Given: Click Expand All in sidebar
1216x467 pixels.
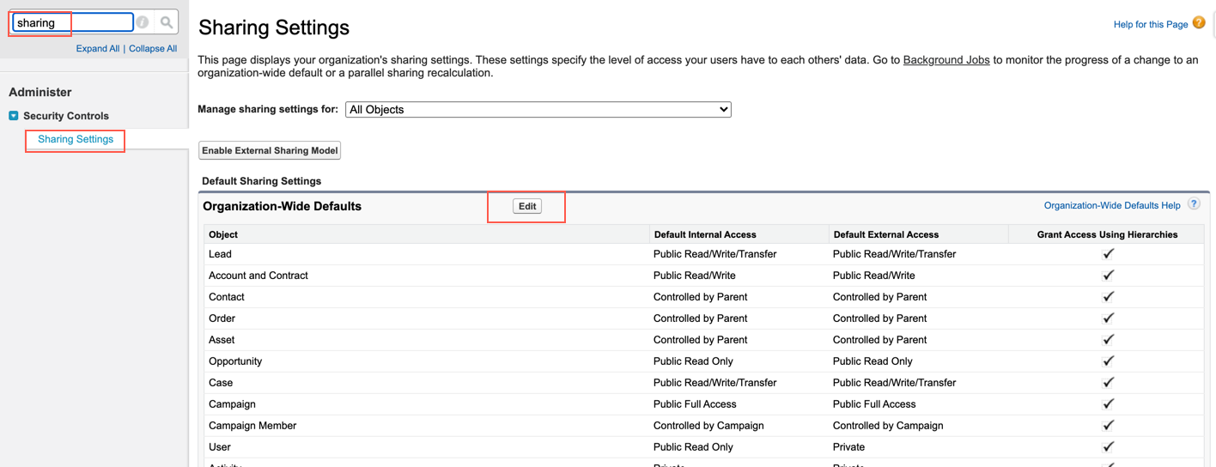Looking at the screenshot, I should pyautogui.click(x=98, y=48).
